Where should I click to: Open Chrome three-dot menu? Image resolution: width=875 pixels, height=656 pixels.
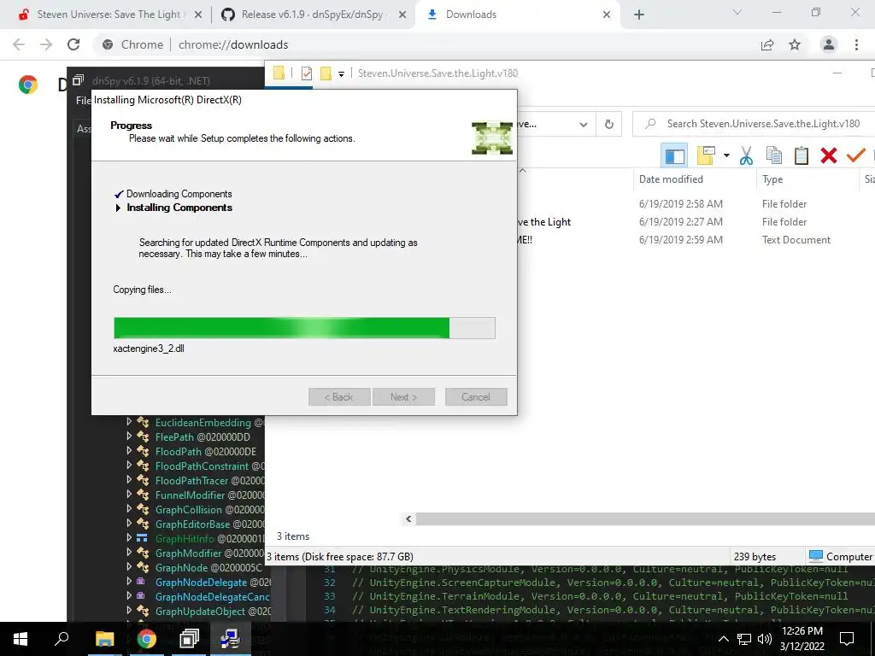coord(856,44)
